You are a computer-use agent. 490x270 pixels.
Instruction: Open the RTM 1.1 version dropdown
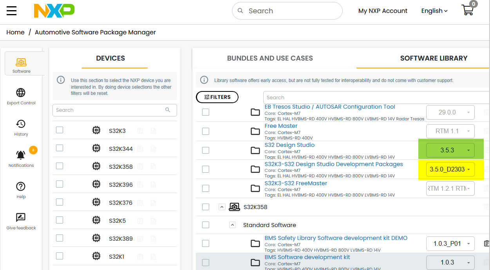click(450, 131)
